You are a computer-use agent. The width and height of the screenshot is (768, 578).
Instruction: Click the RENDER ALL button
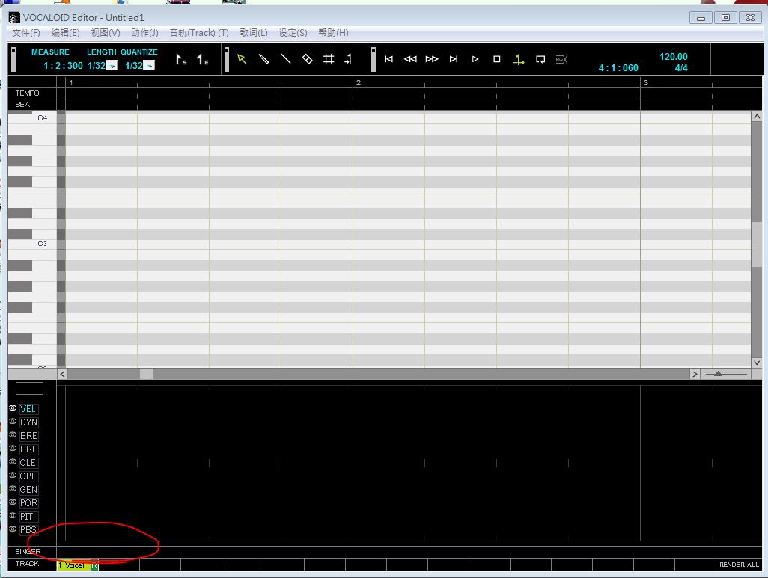pyautogui.click(x=739, y=565)
